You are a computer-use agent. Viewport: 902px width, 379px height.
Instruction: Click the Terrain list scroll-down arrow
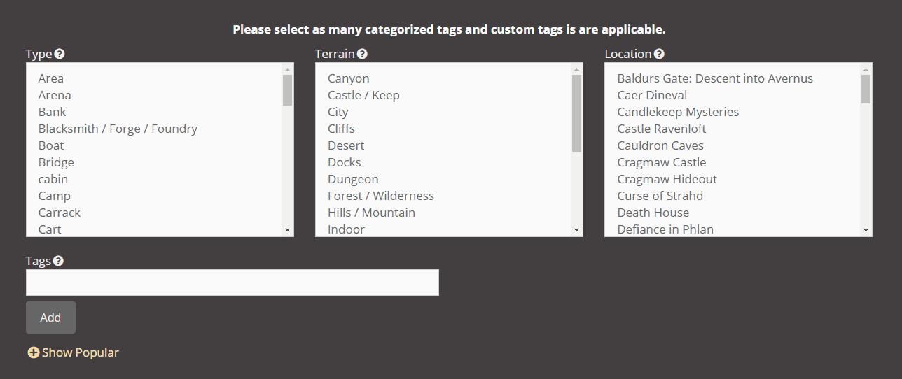pos(576,229)
